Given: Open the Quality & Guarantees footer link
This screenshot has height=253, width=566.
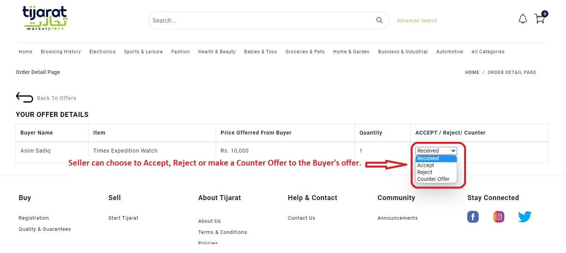Looking at the screenshot, I should click(45, 229).
